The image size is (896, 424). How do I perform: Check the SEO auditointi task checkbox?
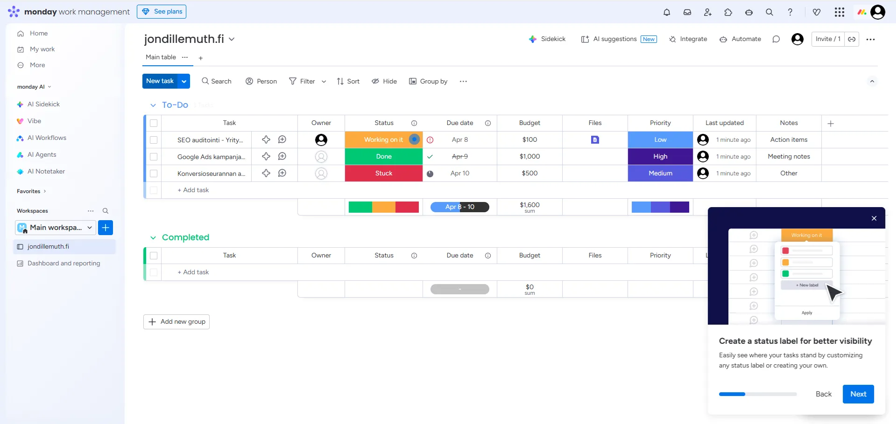click(x=154, y=140)
